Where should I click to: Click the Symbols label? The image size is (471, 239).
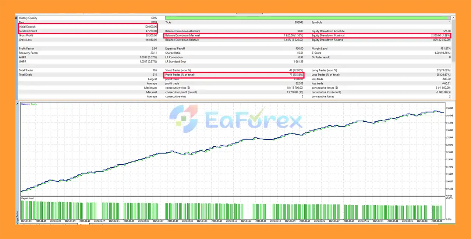pos(317,22)
